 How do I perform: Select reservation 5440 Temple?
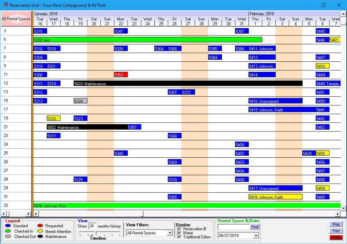[328, 83]
